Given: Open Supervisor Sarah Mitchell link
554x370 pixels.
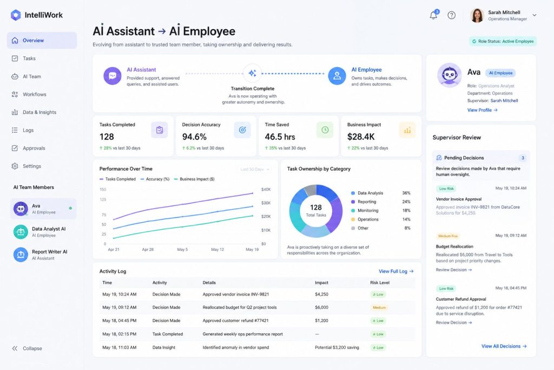Looking at the screenshot, I should click(504, 101).
